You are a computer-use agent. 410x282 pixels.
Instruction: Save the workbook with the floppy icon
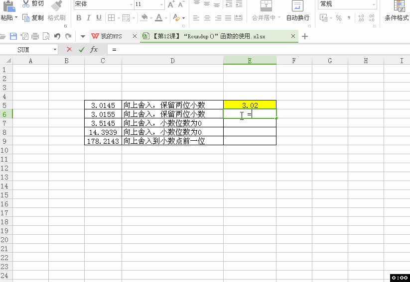(13, 36)
